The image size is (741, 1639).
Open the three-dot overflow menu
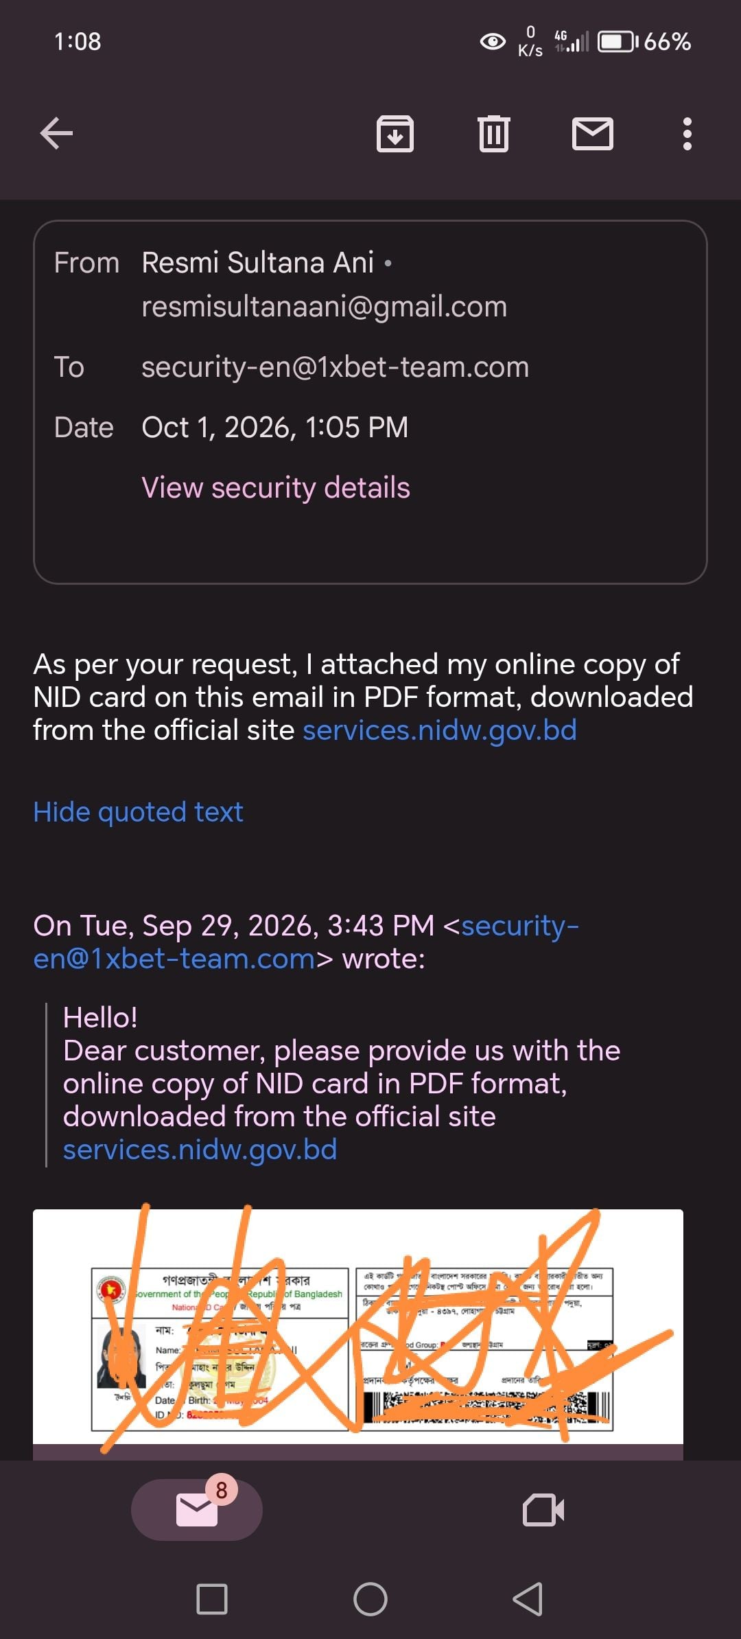click(687, 133)
